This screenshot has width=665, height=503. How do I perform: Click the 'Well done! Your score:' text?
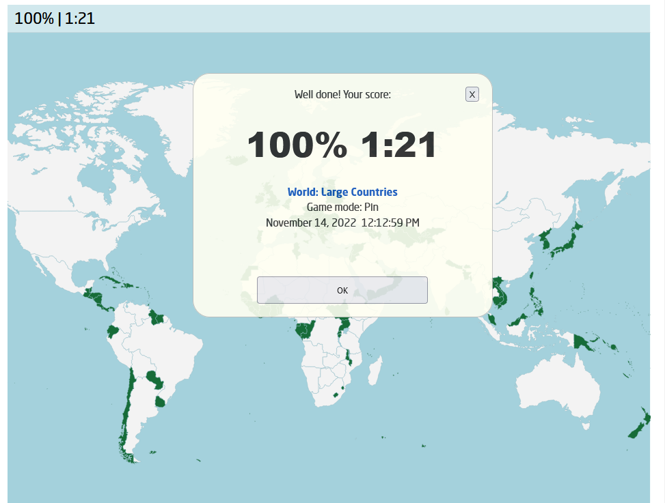coord(342,94)
